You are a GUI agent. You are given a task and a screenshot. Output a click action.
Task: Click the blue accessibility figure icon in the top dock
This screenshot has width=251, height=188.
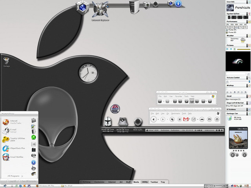click(178, 4)
